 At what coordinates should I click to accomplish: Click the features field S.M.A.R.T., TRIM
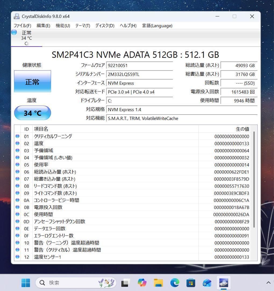pos(182,118)
